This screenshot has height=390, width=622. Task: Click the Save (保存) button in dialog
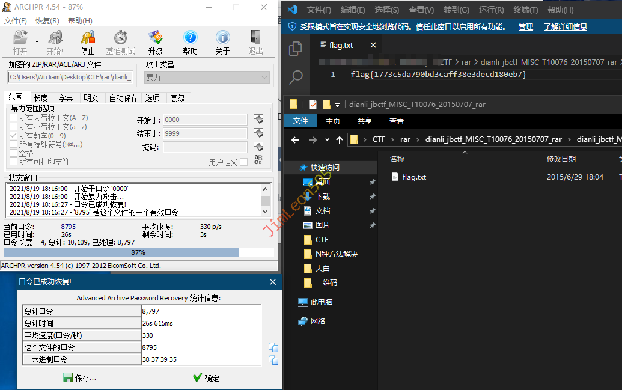tap(79, 378)
